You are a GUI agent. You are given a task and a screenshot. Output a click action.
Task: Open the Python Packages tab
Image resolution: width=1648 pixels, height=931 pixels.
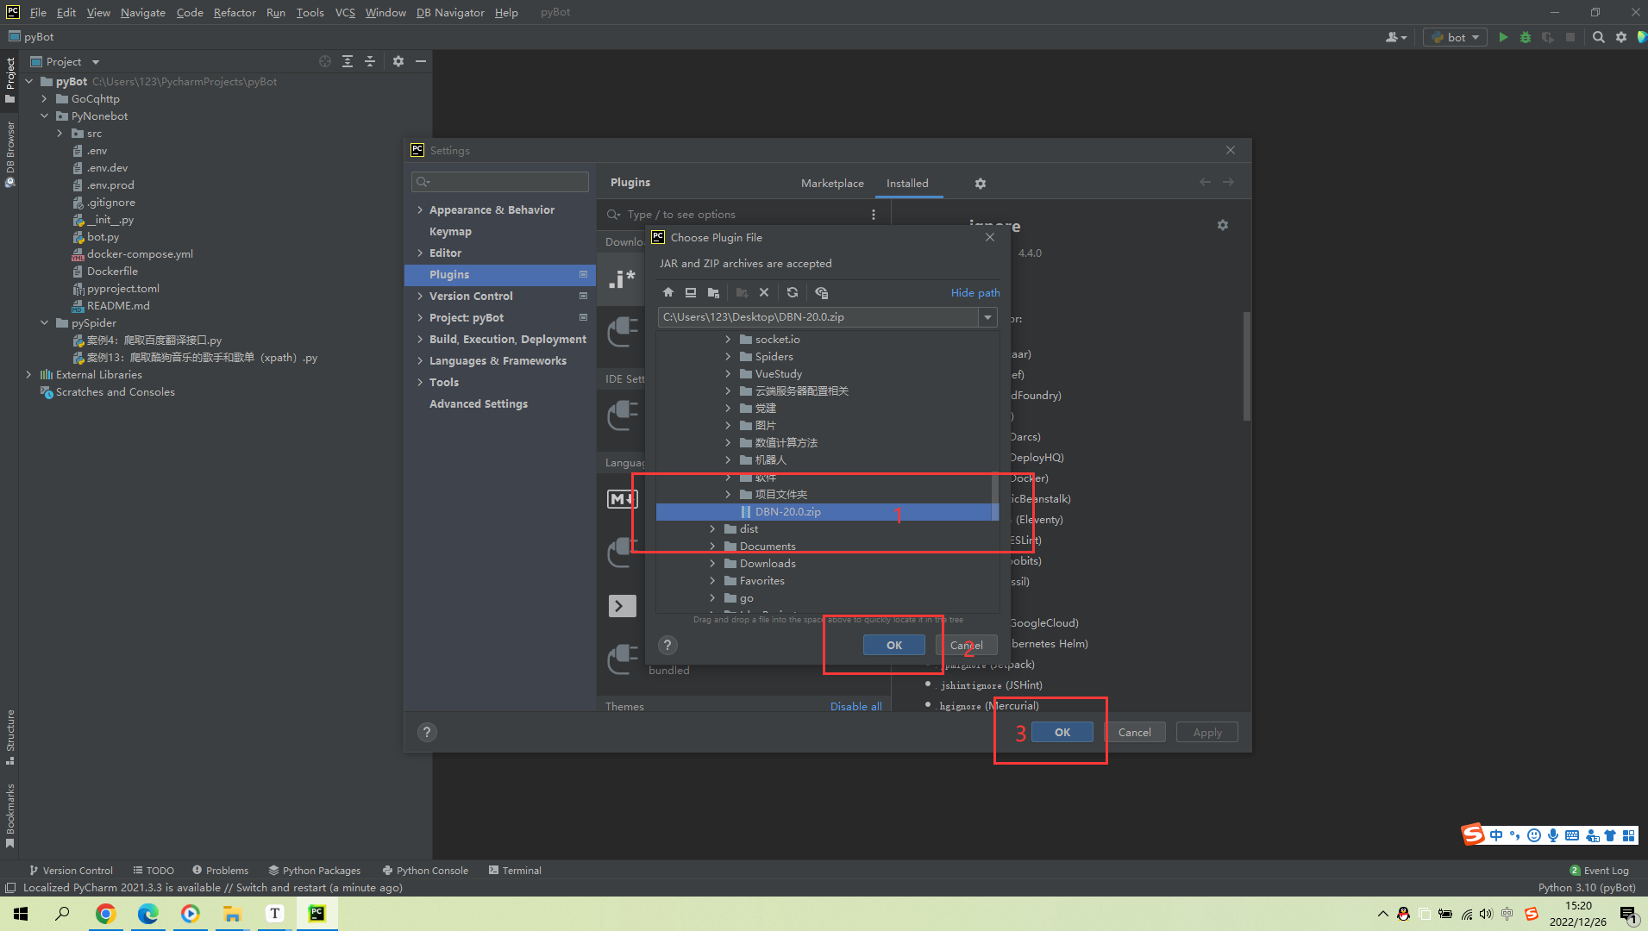point(314,870)
